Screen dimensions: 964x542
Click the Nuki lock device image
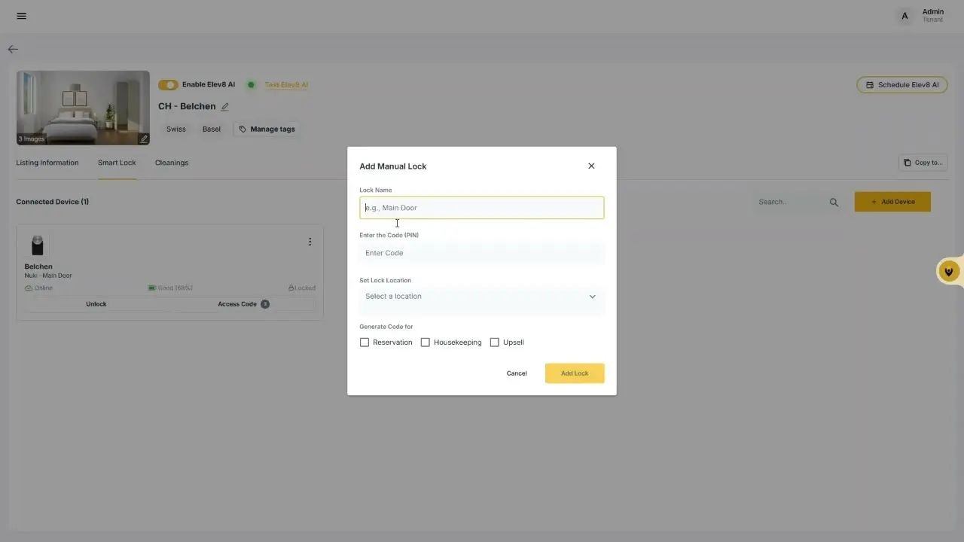coord(37,245)
